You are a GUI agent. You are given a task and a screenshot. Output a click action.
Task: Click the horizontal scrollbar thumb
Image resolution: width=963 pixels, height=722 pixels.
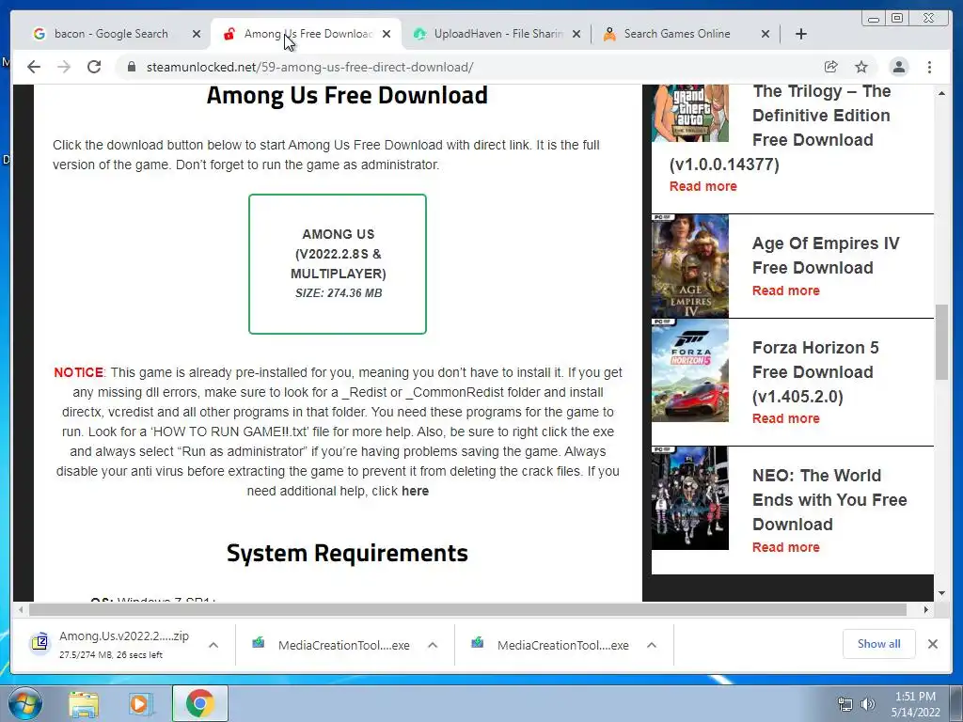click(467, 609)
